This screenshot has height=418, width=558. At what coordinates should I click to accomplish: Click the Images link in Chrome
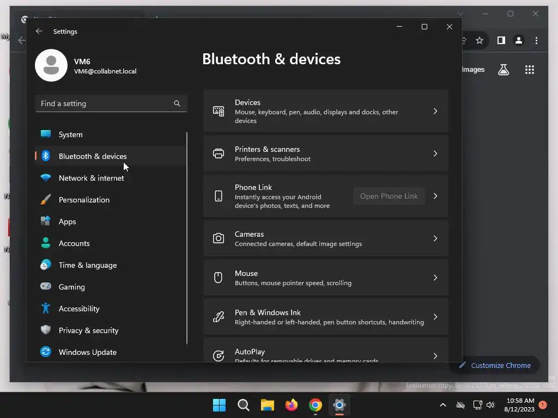pos(474,70)
